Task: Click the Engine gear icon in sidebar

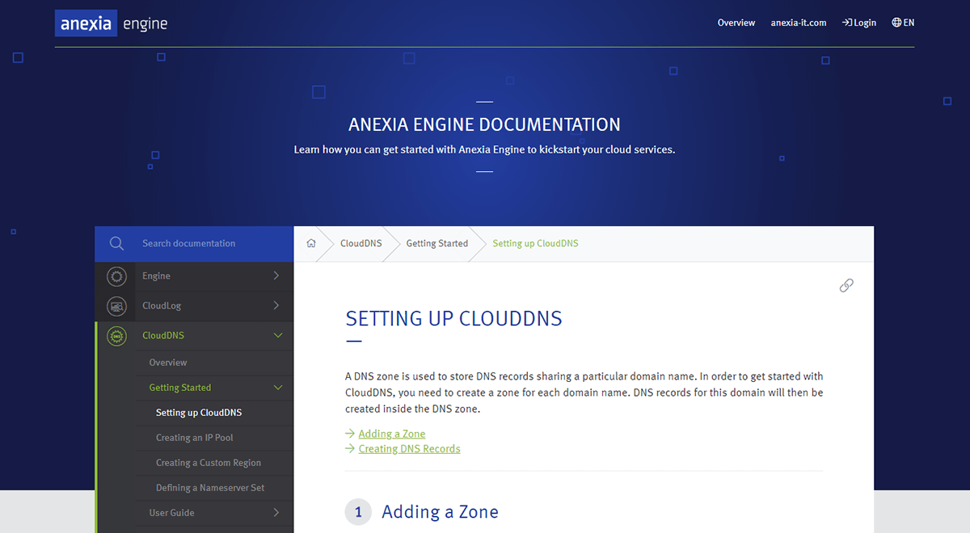Action: pos(116,276)
